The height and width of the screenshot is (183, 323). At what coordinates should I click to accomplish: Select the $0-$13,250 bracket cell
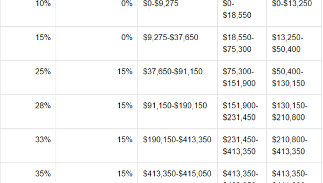coord(295,13)
